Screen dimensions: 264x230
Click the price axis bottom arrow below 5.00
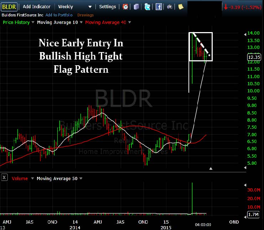245,168
